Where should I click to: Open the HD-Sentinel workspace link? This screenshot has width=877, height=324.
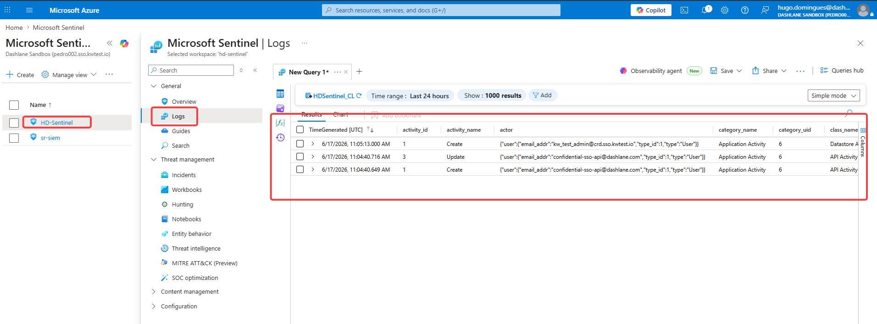57,123
